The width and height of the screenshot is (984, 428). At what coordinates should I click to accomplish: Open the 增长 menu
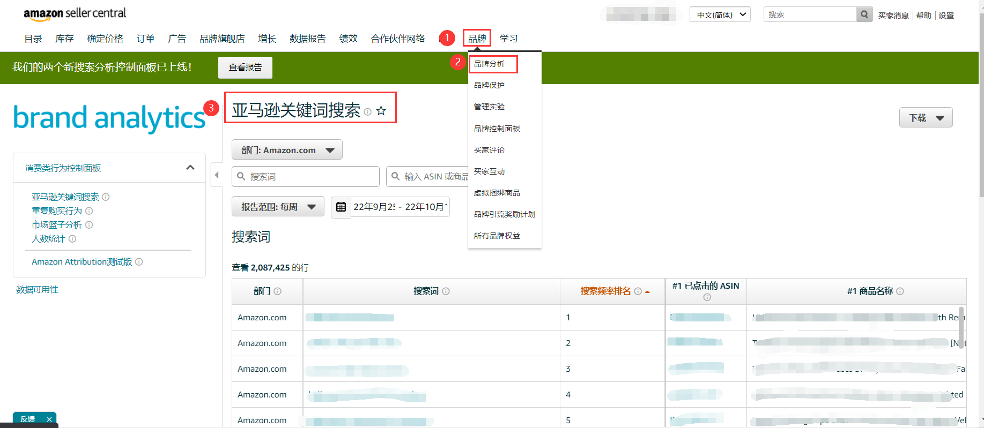(x=267, y=39)
